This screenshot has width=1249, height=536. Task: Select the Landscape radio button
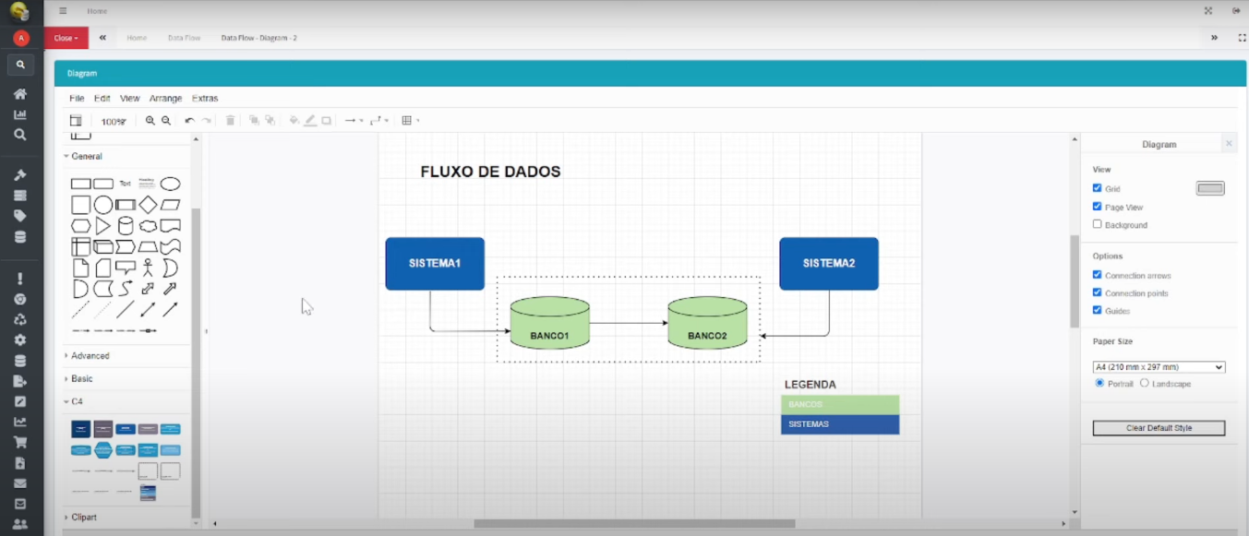1145,383
